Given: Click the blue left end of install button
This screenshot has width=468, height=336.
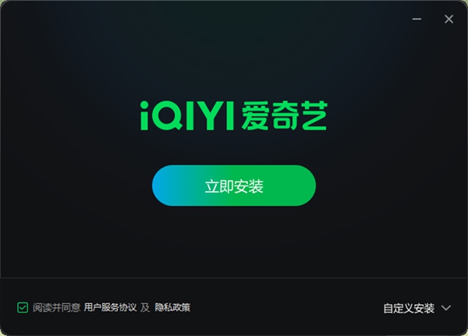Looking at the screenshot, I should pyautogui.click(x=167, y=186).
